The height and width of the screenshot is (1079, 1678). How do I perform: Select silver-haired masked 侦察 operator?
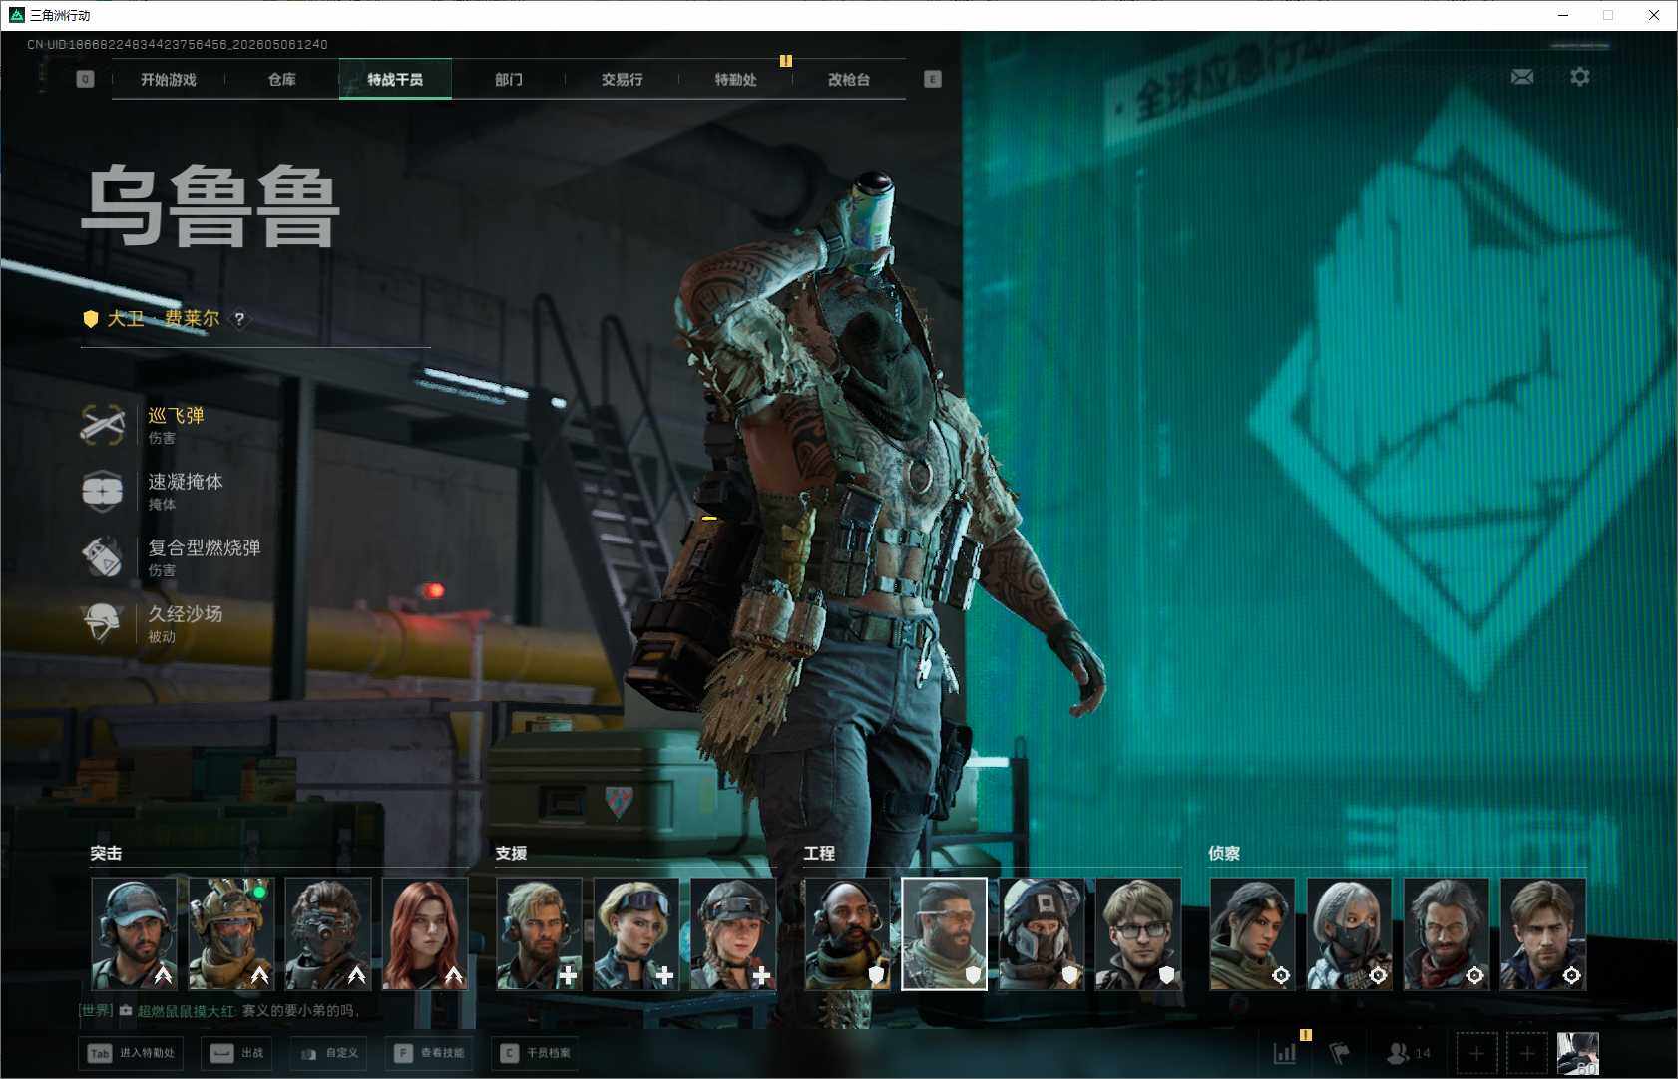click(x=1349, y=933)
